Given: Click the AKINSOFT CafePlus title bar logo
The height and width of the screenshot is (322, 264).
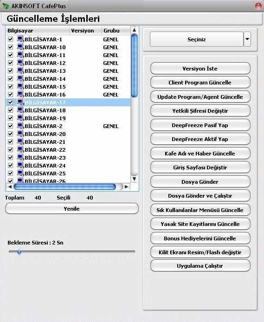Looking at the screenshot, I should (x=6, y=6).
